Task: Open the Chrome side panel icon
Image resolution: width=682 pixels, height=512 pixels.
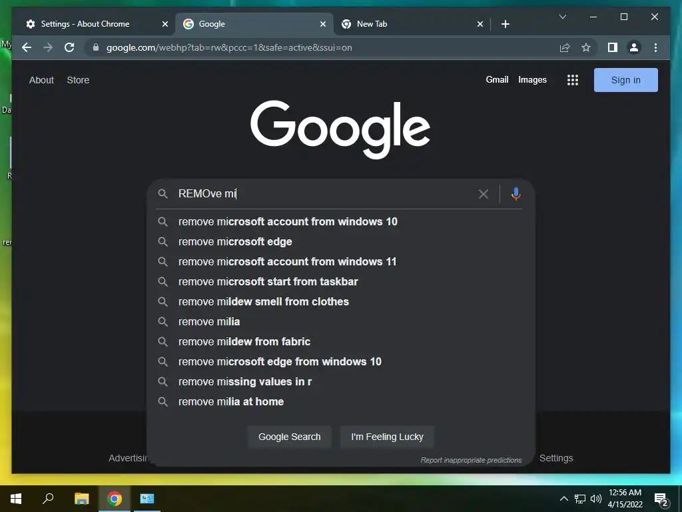Action: tap(613, 47)
